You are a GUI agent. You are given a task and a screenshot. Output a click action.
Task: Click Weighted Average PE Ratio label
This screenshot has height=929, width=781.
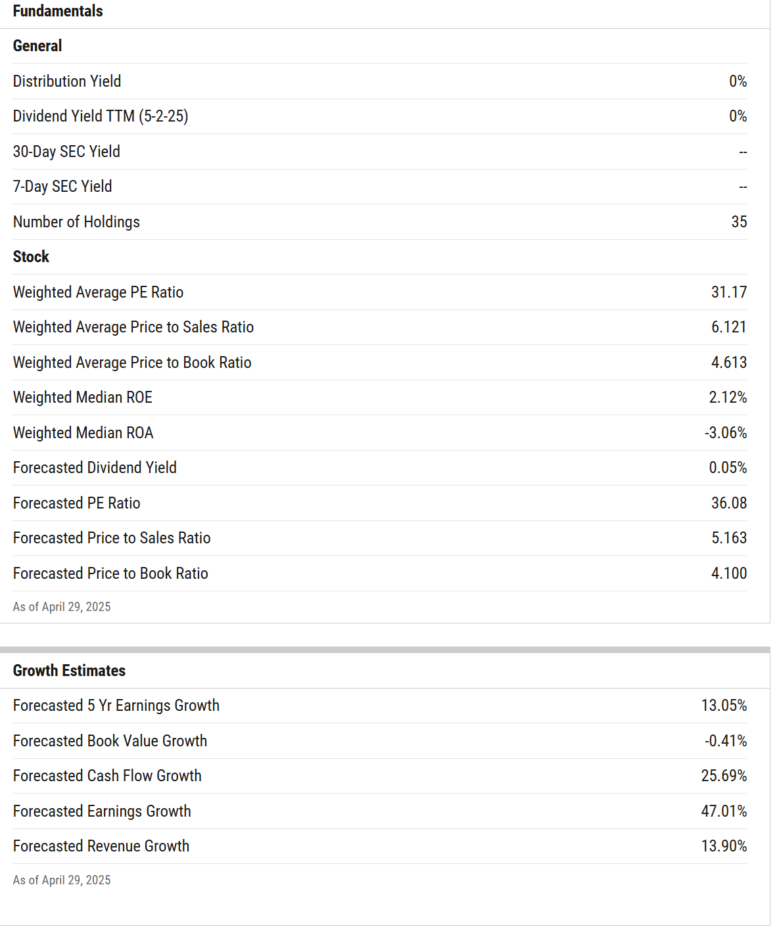[98, 292]
